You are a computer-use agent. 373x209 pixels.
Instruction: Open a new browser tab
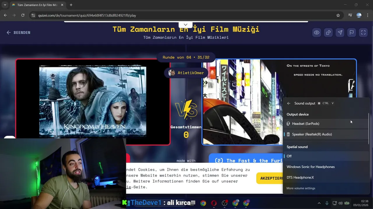pos(71,5)
